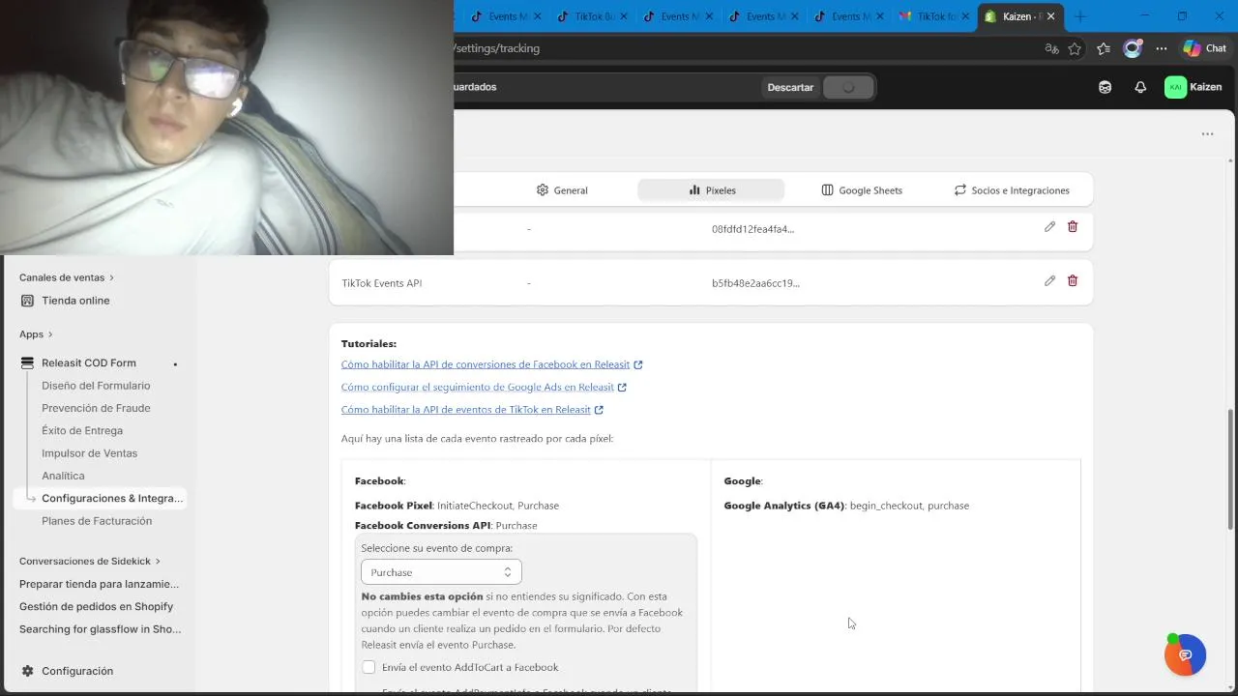
Task: Delete the TikTok Events API pixel
Action: click(1073, 281)
